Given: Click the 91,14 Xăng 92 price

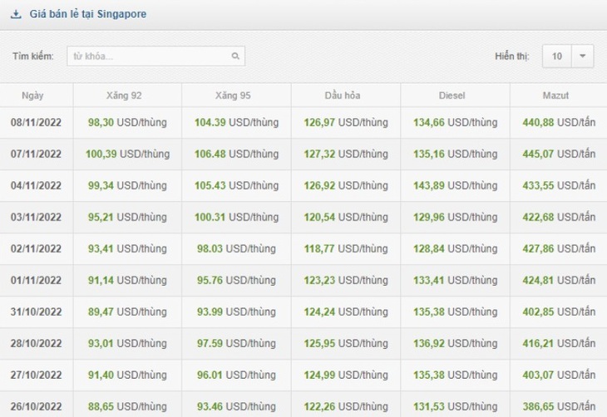Looking at the screenshot, I should (x=101, y=280).
